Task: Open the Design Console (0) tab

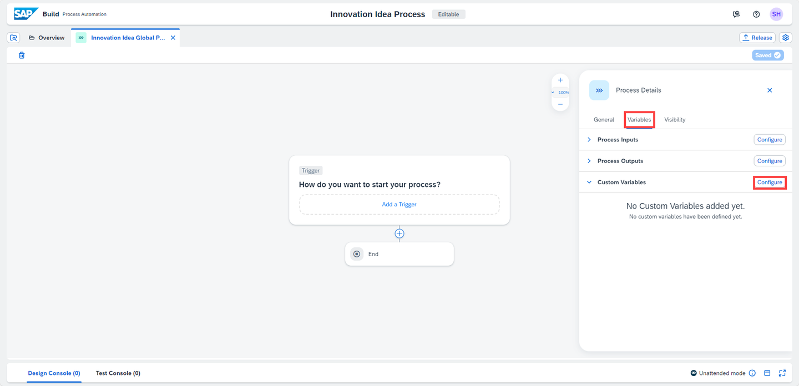Action: point(54,373)
